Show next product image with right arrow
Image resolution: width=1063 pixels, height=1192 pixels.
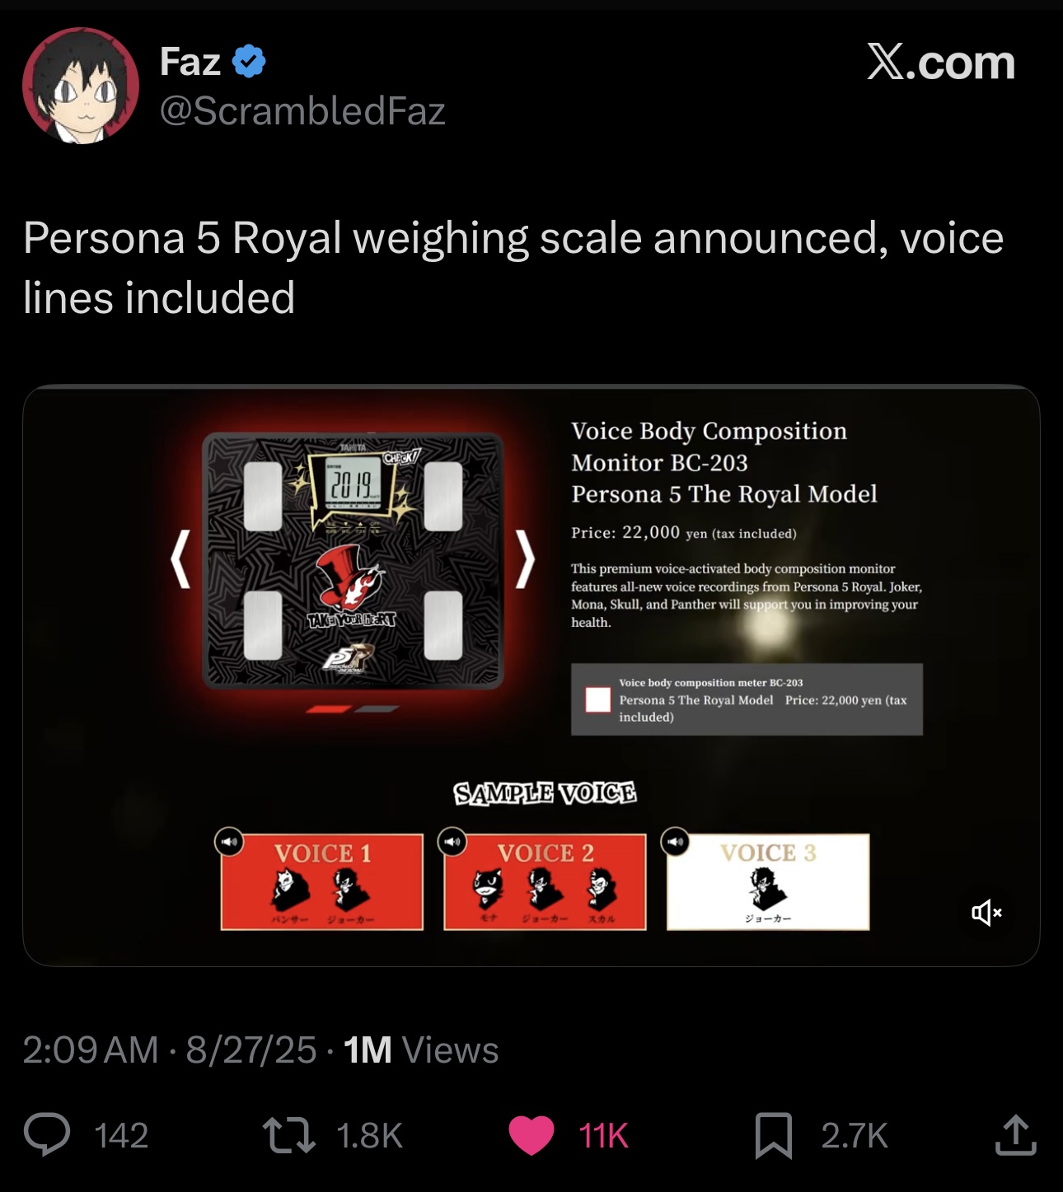coord(525,559)
